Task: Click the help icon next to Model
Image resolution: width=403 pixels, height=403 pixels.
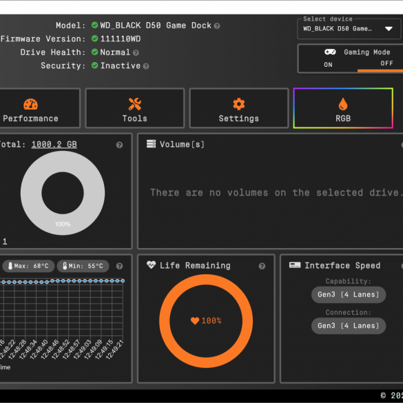Action: (x=217, y=26)
